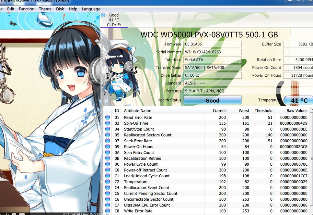Click the Drive Letter field

tap(213, 75)
